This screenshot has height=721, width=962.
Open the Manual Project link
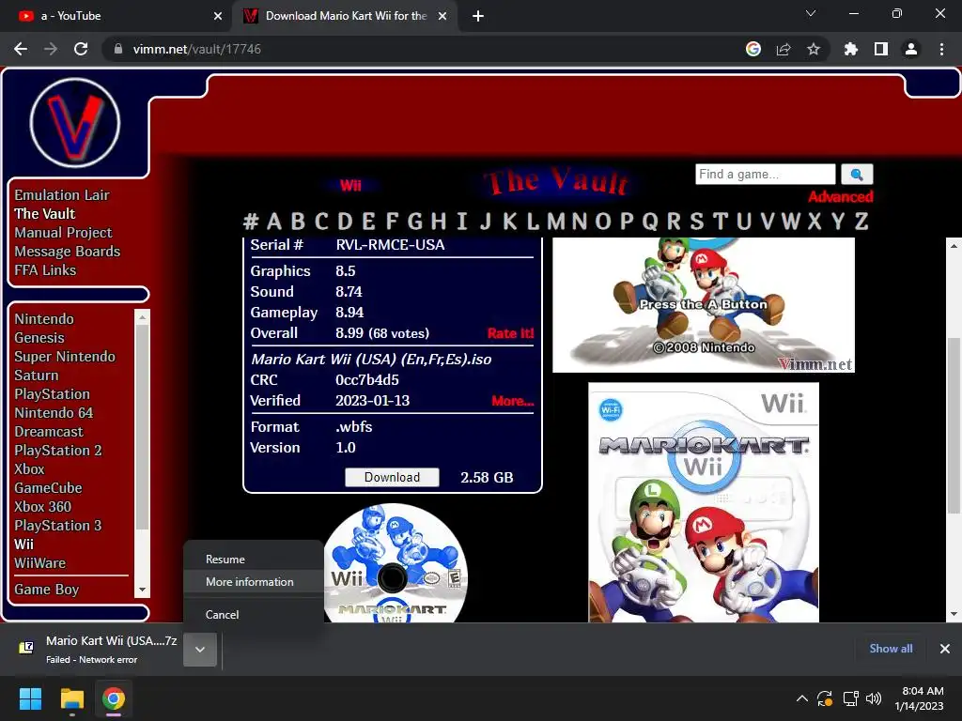click(63, 233)
